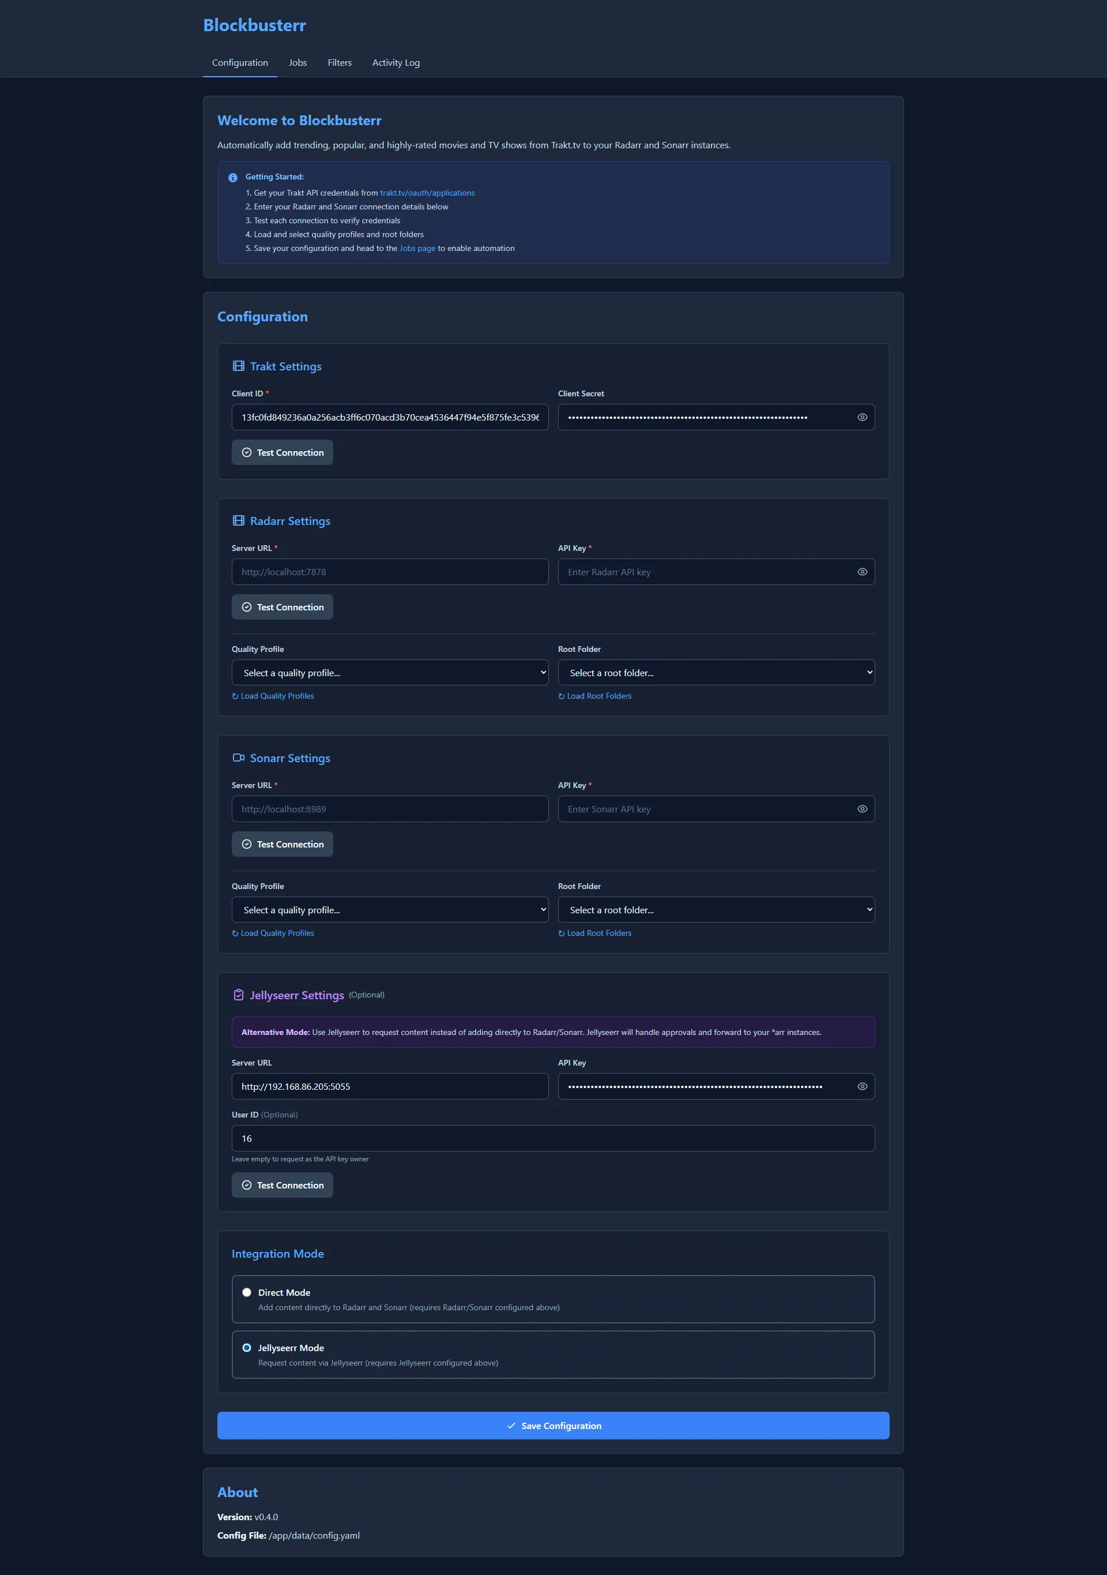The width and height of the screenshot is (1107, 1575).
Task: Click the refresh icon next to Load Root Folders
Action: [562, 696]
